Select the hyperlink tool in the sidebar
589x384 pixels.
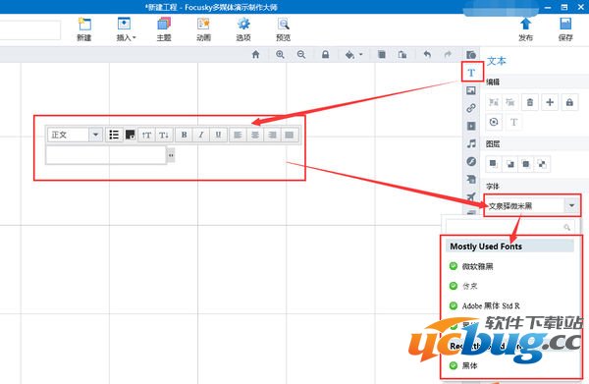coord(471,108)
